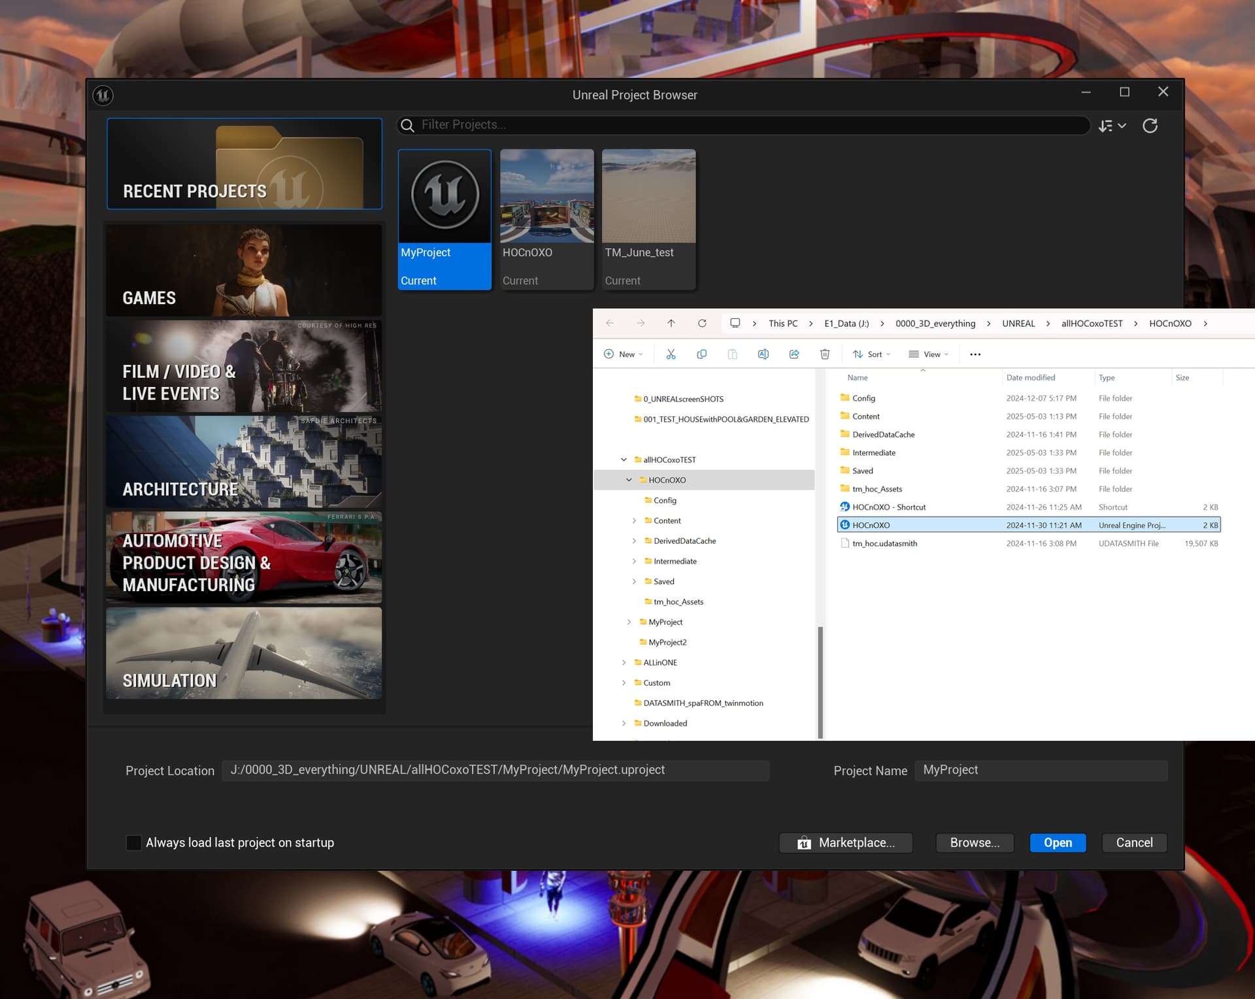Screen dimensions: 1255x999
Task: Expand the Downloaded tree folder
Action: point(624,723)
